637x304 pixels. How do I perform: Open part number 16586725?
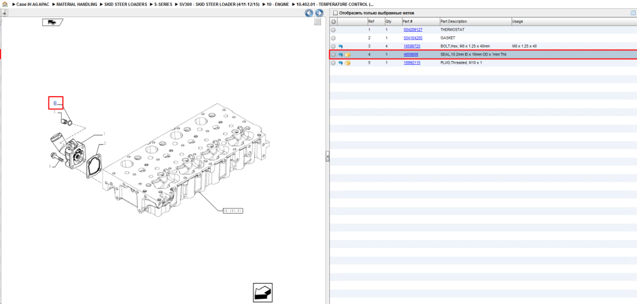[412, 46]
